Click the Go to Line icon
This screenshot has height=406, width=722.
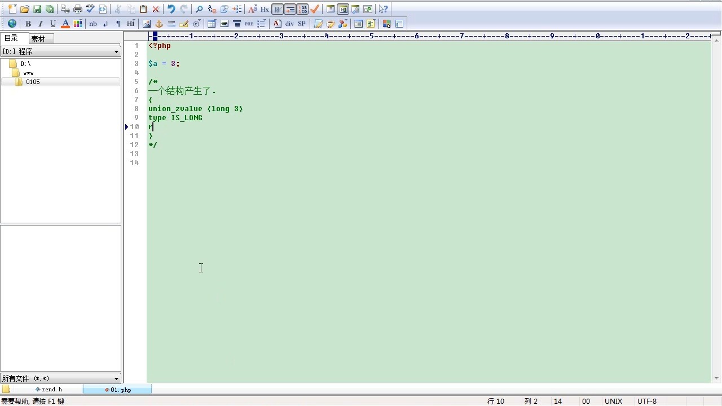(237, 9)
